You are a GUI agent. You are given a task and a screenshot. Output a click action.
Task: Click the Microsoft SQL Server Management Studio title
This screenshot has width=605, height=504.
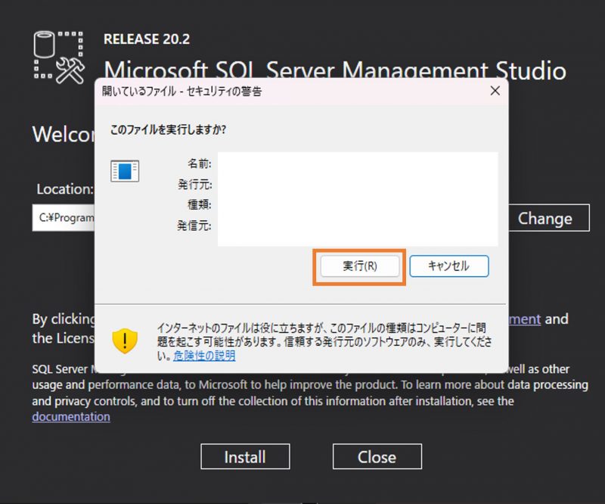coord(335,70)
